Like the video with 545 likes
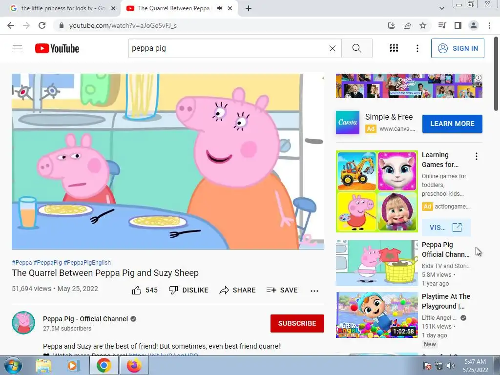 click(145, 290)
